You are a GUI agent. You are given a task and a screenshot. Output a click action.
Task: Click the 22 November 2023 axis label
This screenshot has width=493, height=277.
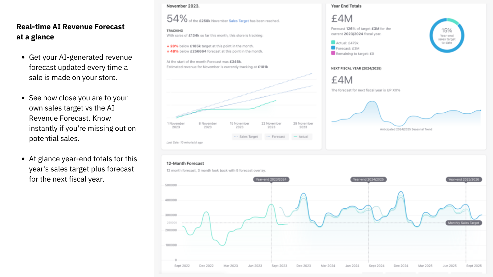pyautogui.click(x=271, y=125)
